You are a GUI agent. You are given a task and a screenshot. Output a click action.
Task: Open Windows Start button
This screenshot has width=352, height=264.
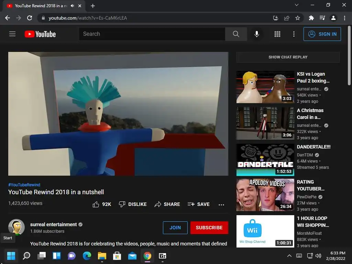[11, 256]
